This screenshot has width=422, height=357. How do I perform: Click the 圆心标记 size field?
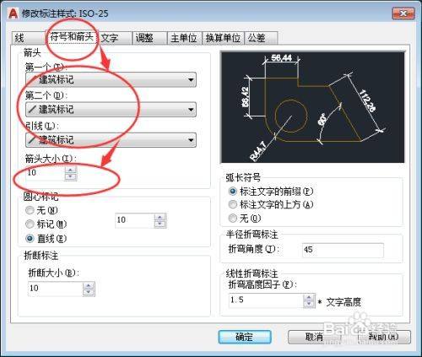coord(134,220)
